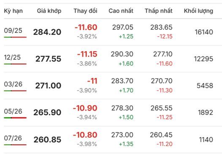Screen dimensions: 222x154
Task: Open the 03/26 contract term
Action: [13, 84]
